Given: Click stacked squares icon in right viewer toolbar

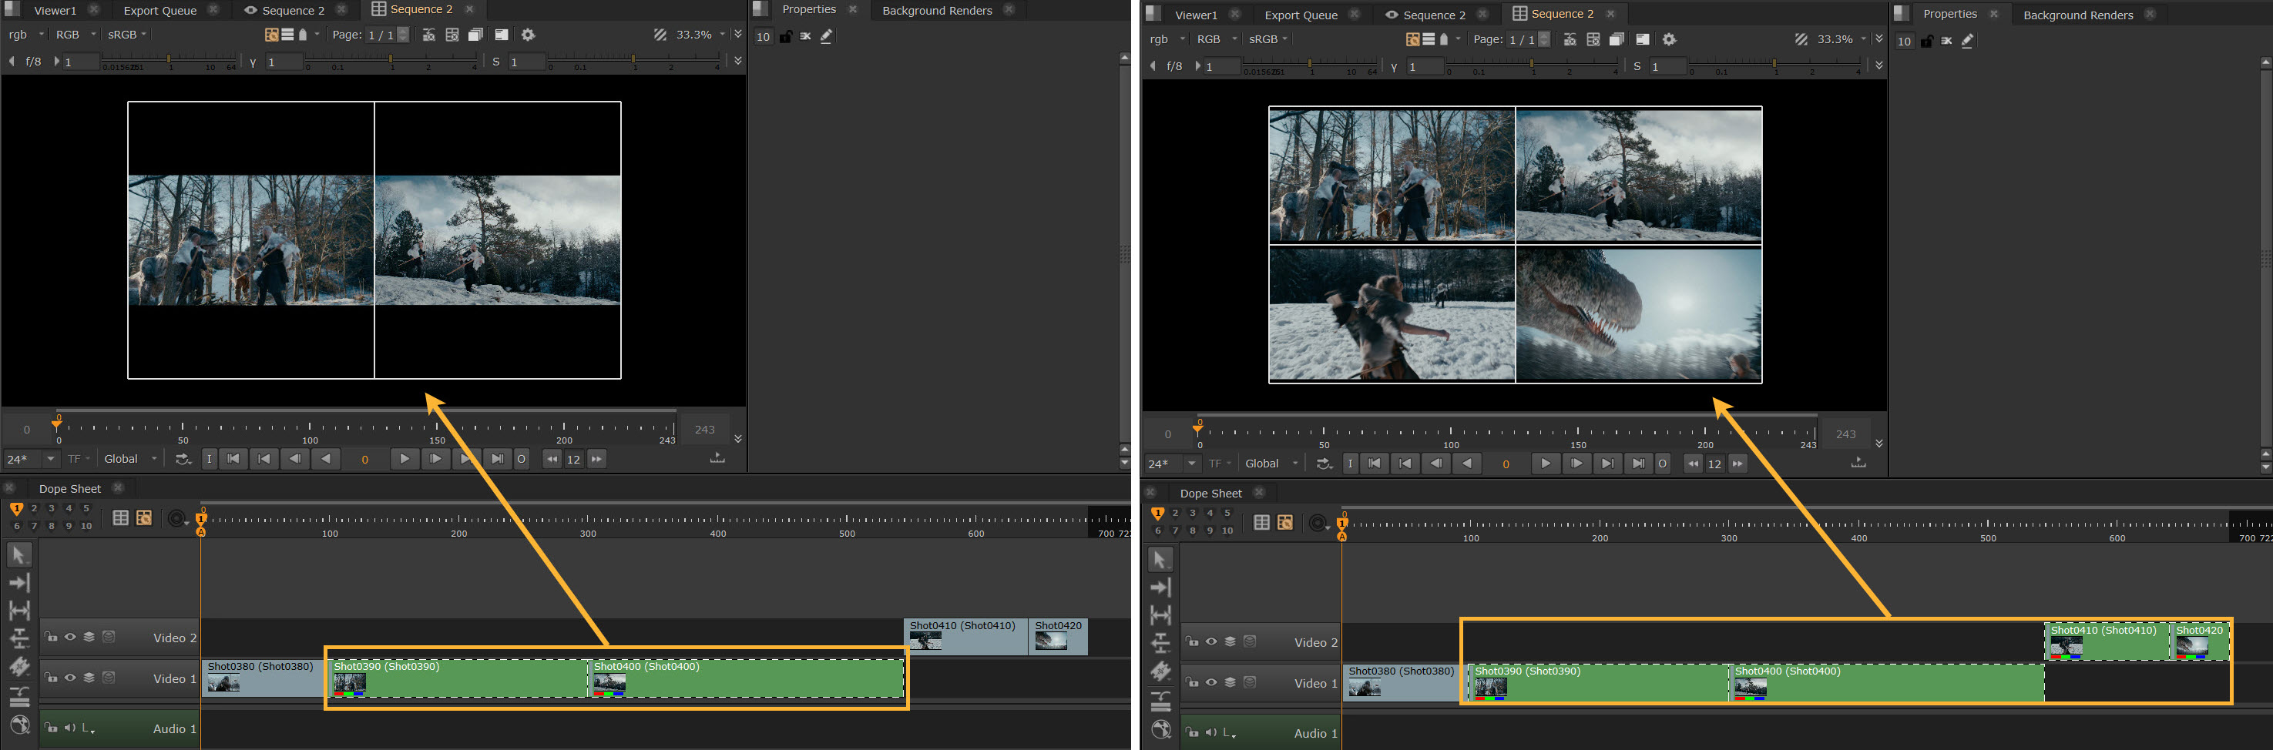Looking at the screenshot, I should pos(1617,40).
